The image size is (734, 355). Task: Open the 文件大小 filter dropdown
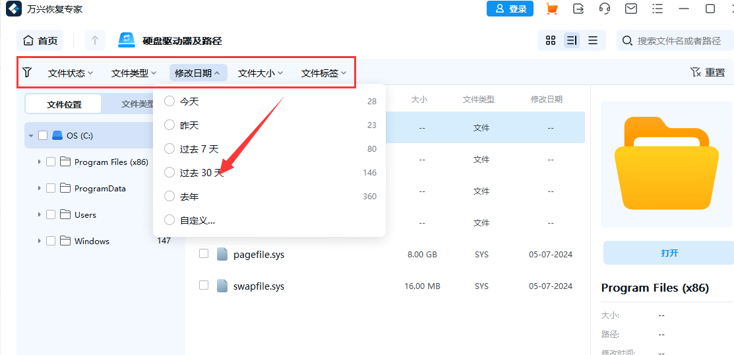(260, 73)
